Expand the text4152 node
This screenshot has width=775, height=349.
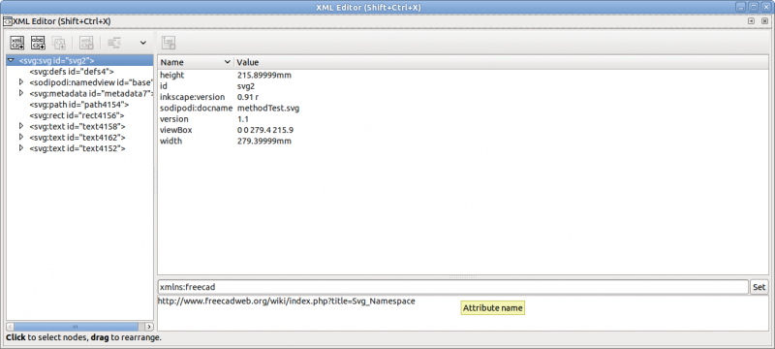tap(21, 147)
